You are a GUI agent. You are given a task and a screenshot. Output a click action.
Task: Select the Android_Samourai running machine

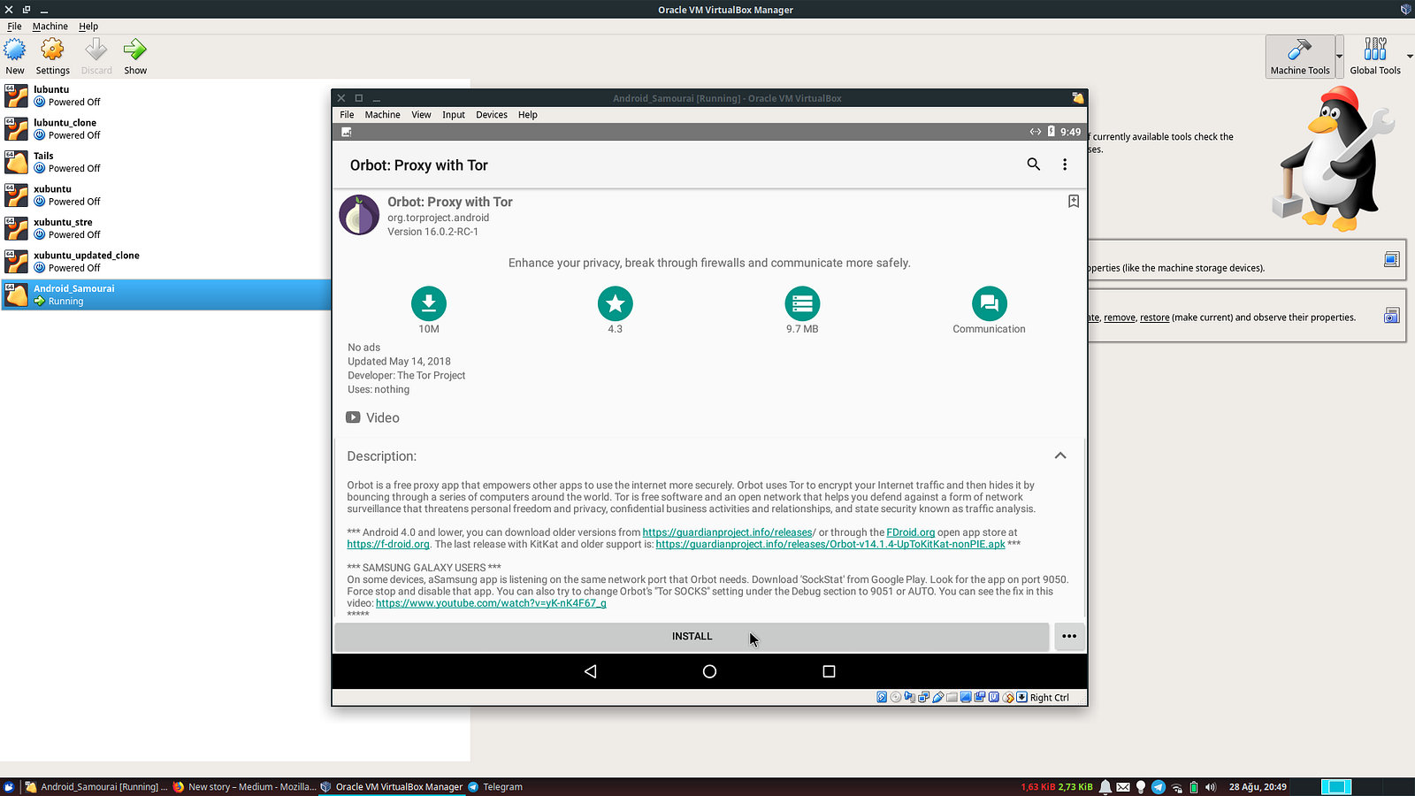click(x=165, y=295)
